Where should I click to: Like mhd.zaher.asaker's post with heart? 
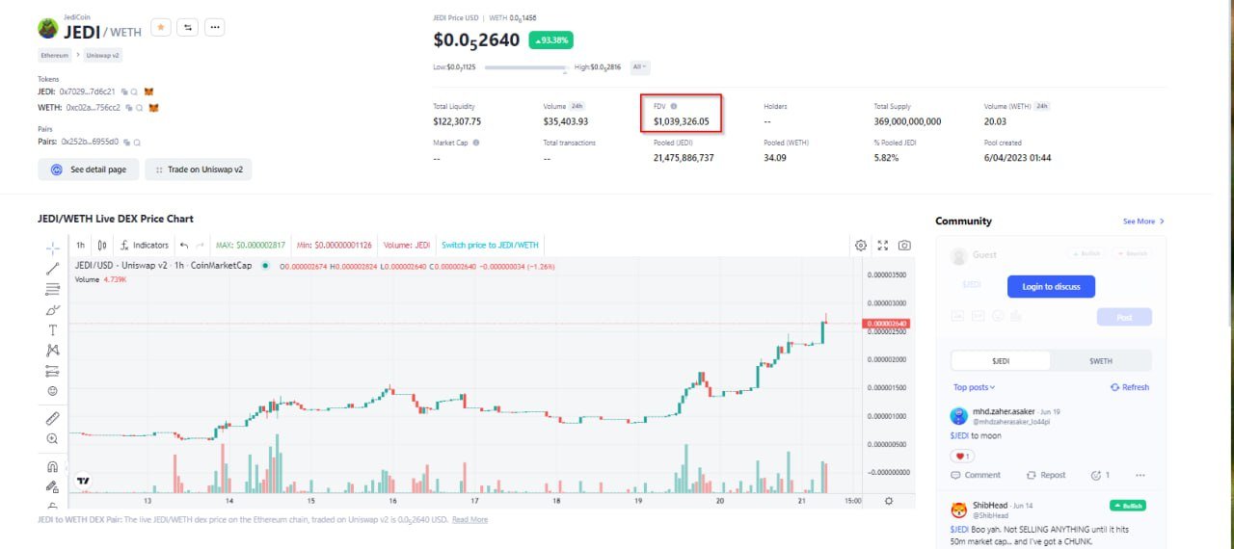(962, 456)
